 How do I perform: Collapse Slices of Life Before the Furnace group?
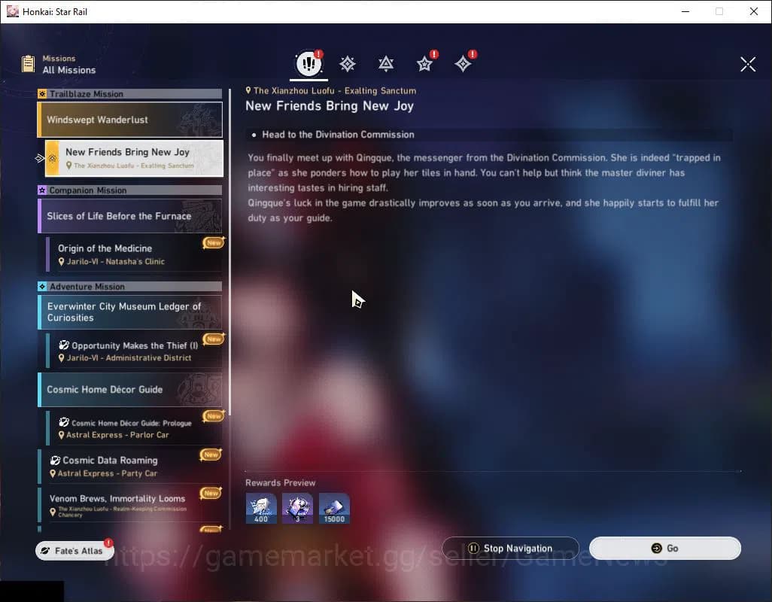tap(130, 216)
